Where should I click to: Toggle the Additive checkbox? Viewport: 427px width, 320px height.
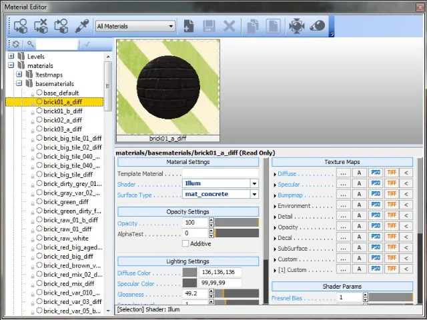185,243
